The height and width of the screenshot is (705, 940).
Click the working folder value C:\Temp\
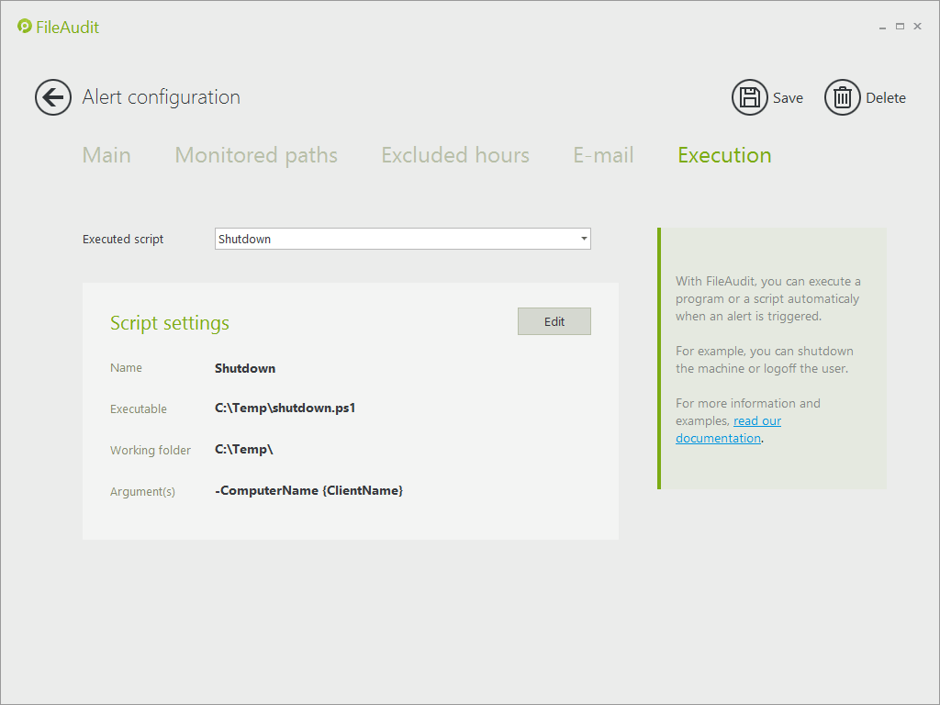pyautogui.click(x=244, y=450)
